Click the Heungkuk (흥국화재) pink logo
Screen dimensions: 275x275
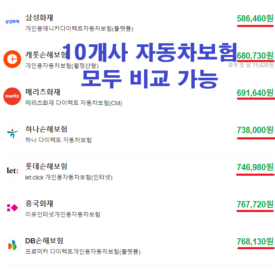tap(12, 208)
